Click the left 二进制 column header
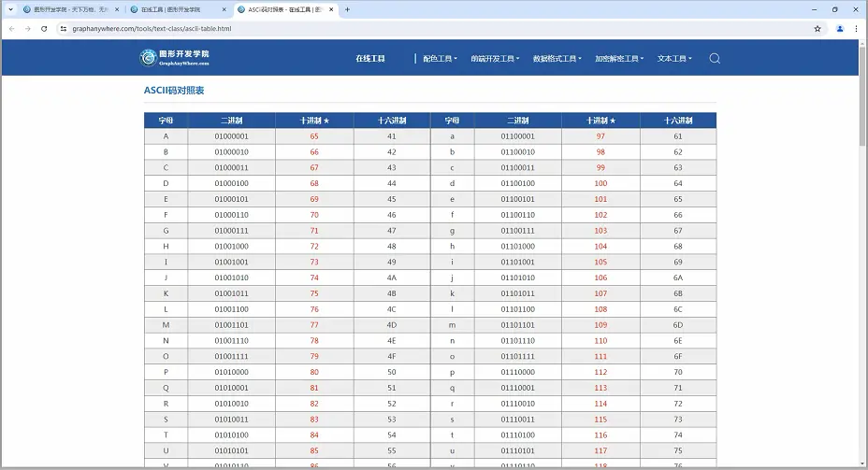This screenshot has width=868, height=470. 231,120
